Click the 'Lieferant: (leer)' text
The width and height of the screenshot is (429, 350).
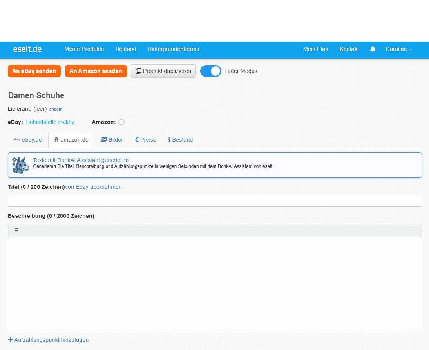point(27,109)
